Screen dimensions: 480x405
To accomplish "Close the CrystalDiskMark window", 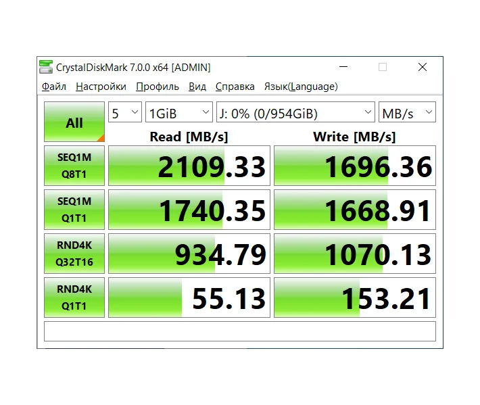I will (423, 67).
